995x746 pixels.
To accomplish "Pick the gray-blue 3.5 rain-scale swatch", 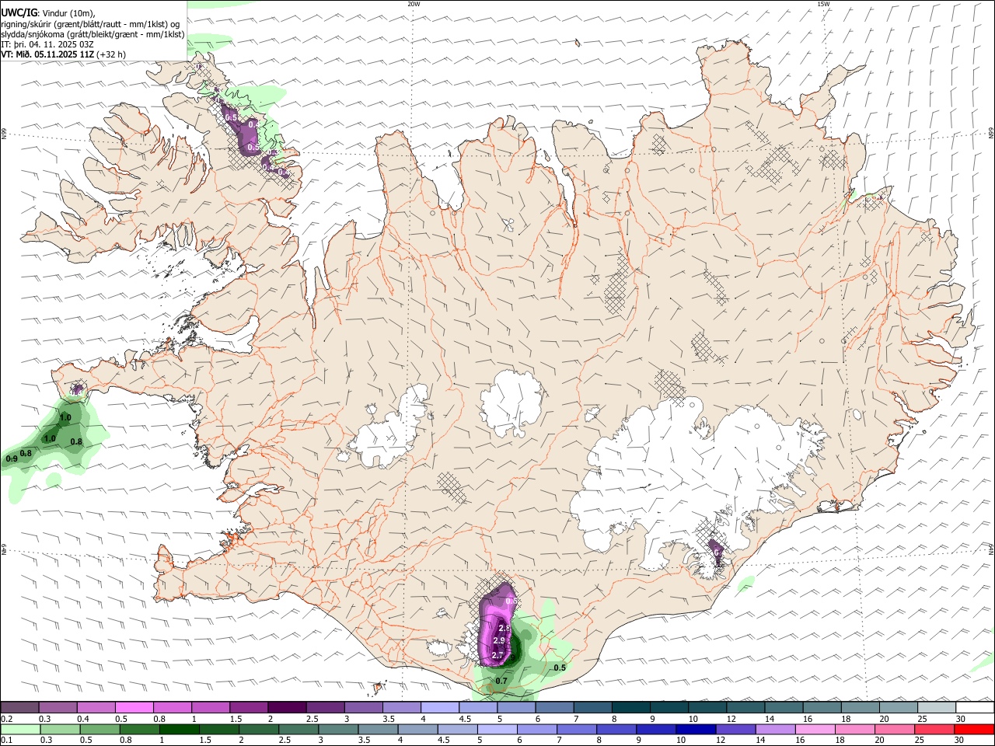I will click(378, 729).
